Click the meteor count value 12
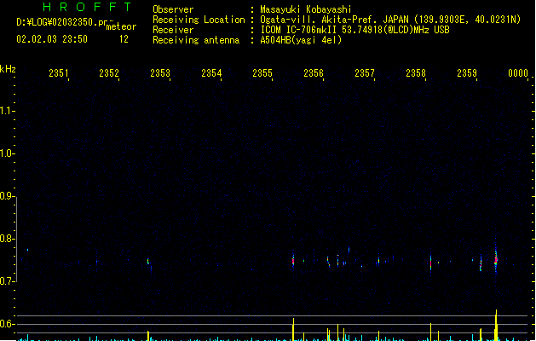The height and width of the screenshot is (341, 536). click(124, 39)
